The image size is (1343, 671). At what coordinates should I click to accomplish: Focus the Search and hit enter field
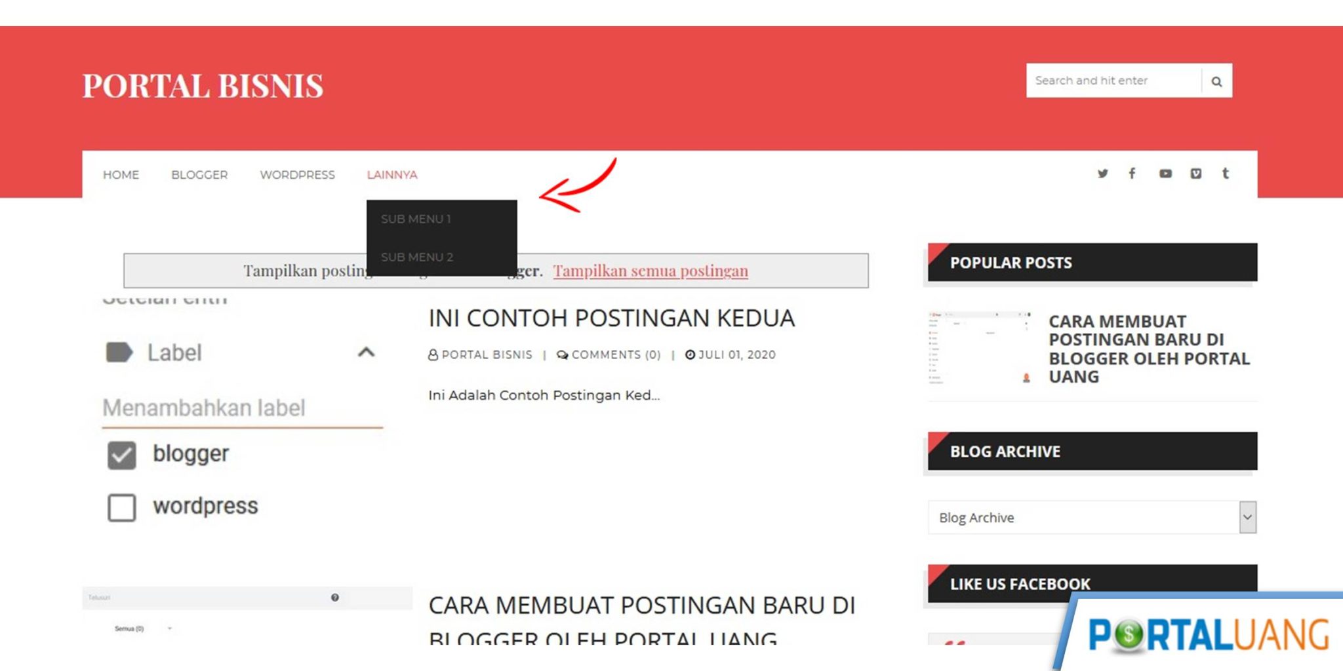coord(1113,81)
